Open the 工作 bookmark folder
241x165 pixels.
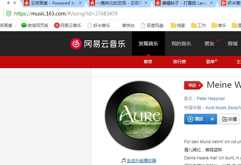point(199,25)
